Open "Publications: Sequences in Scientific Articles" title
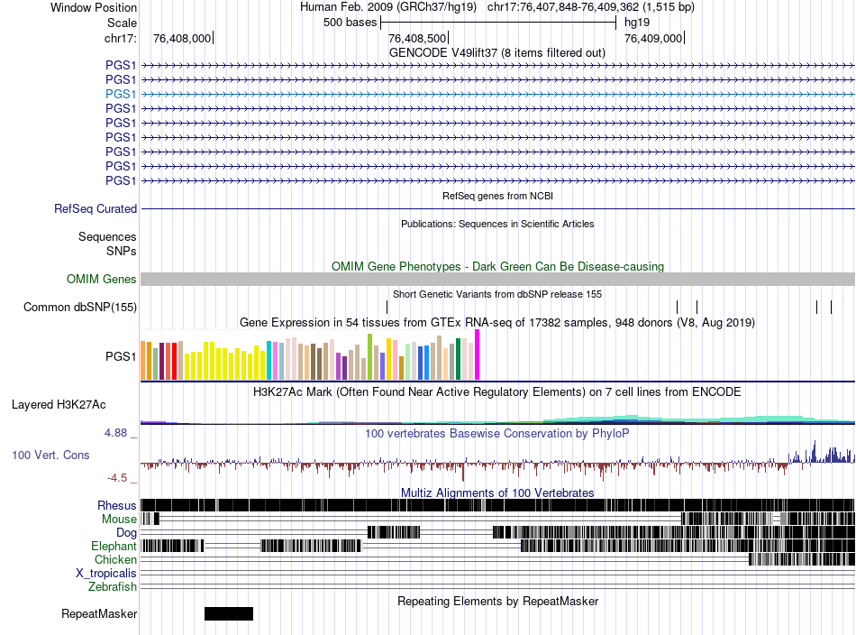 [497, 224]
